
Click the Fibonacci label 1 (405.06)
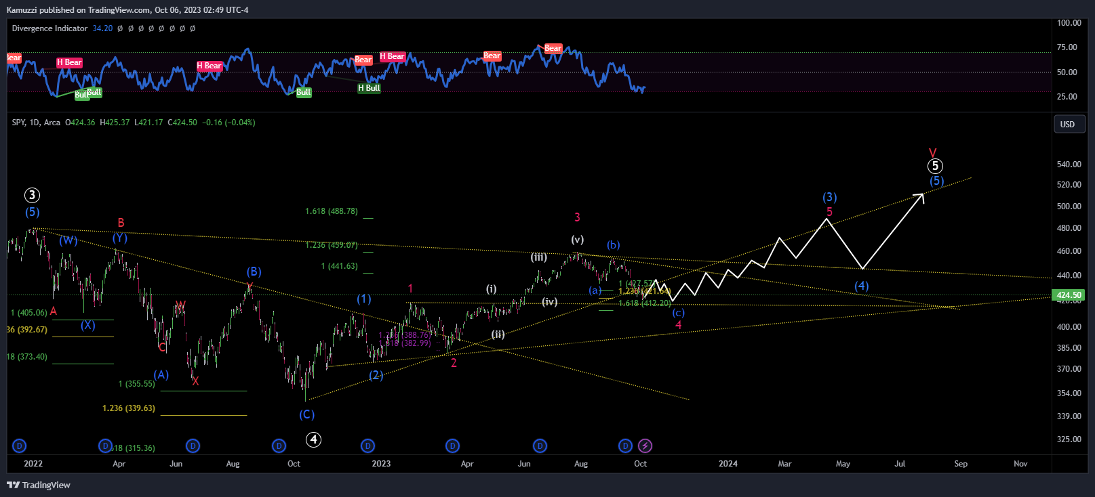coord(29,313)
